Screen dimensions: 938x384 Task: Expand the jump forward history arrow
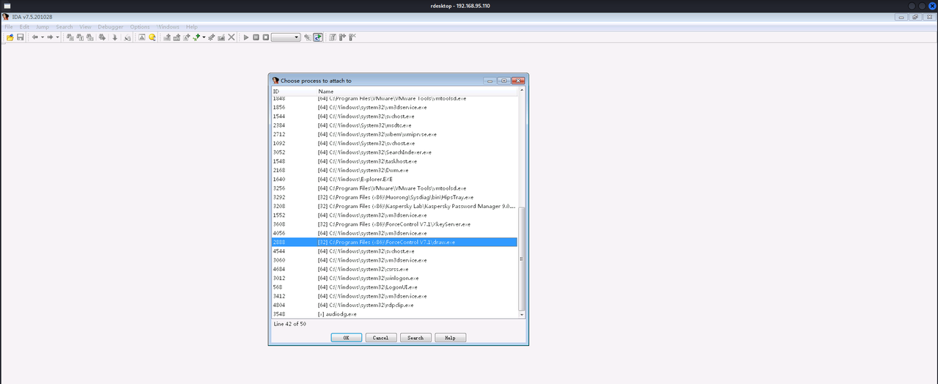[57, 37]
